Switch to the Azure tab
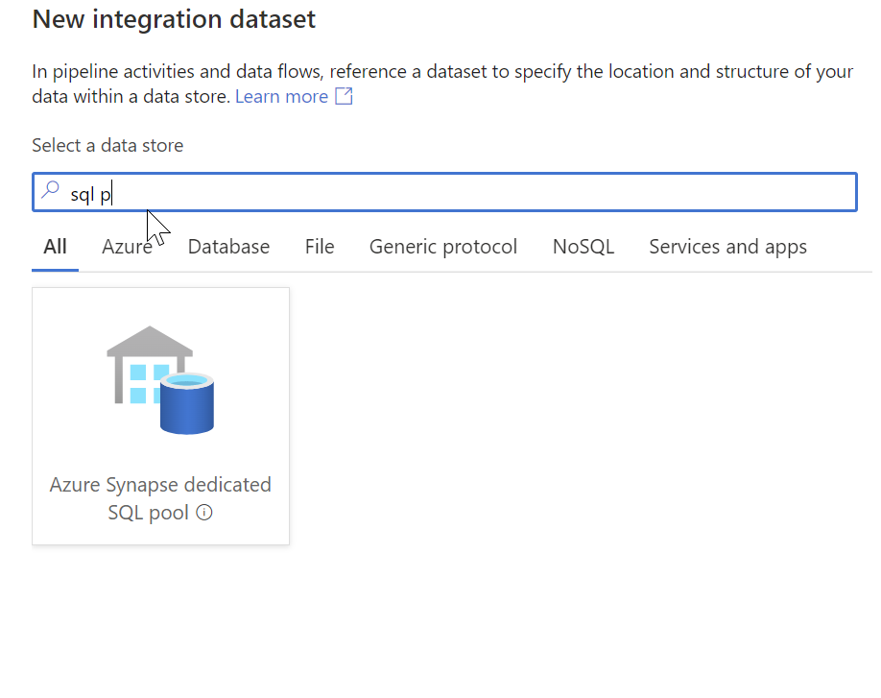This screenshot has height=698, width=881. (127, 247)
